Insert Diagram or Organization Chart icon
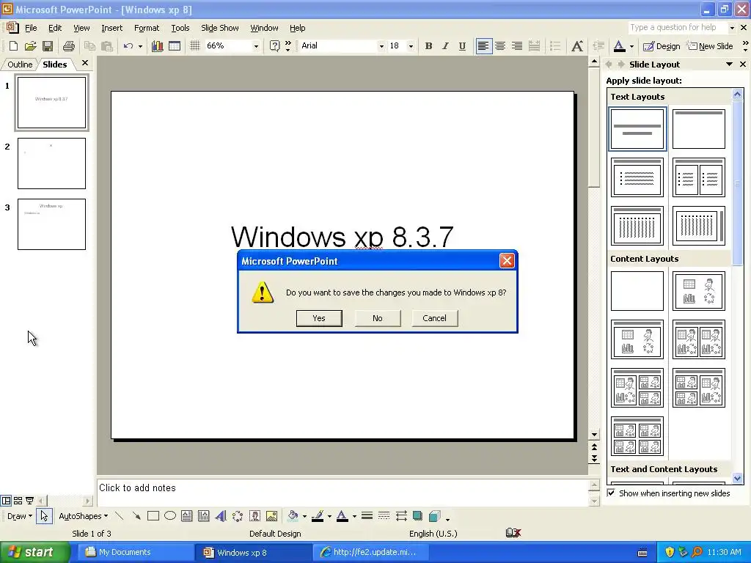 click(x=238, y=516)
